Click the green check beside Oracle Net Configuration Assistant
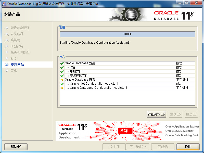The height and width of the screenshot is (153, 204). pos(62,84)
